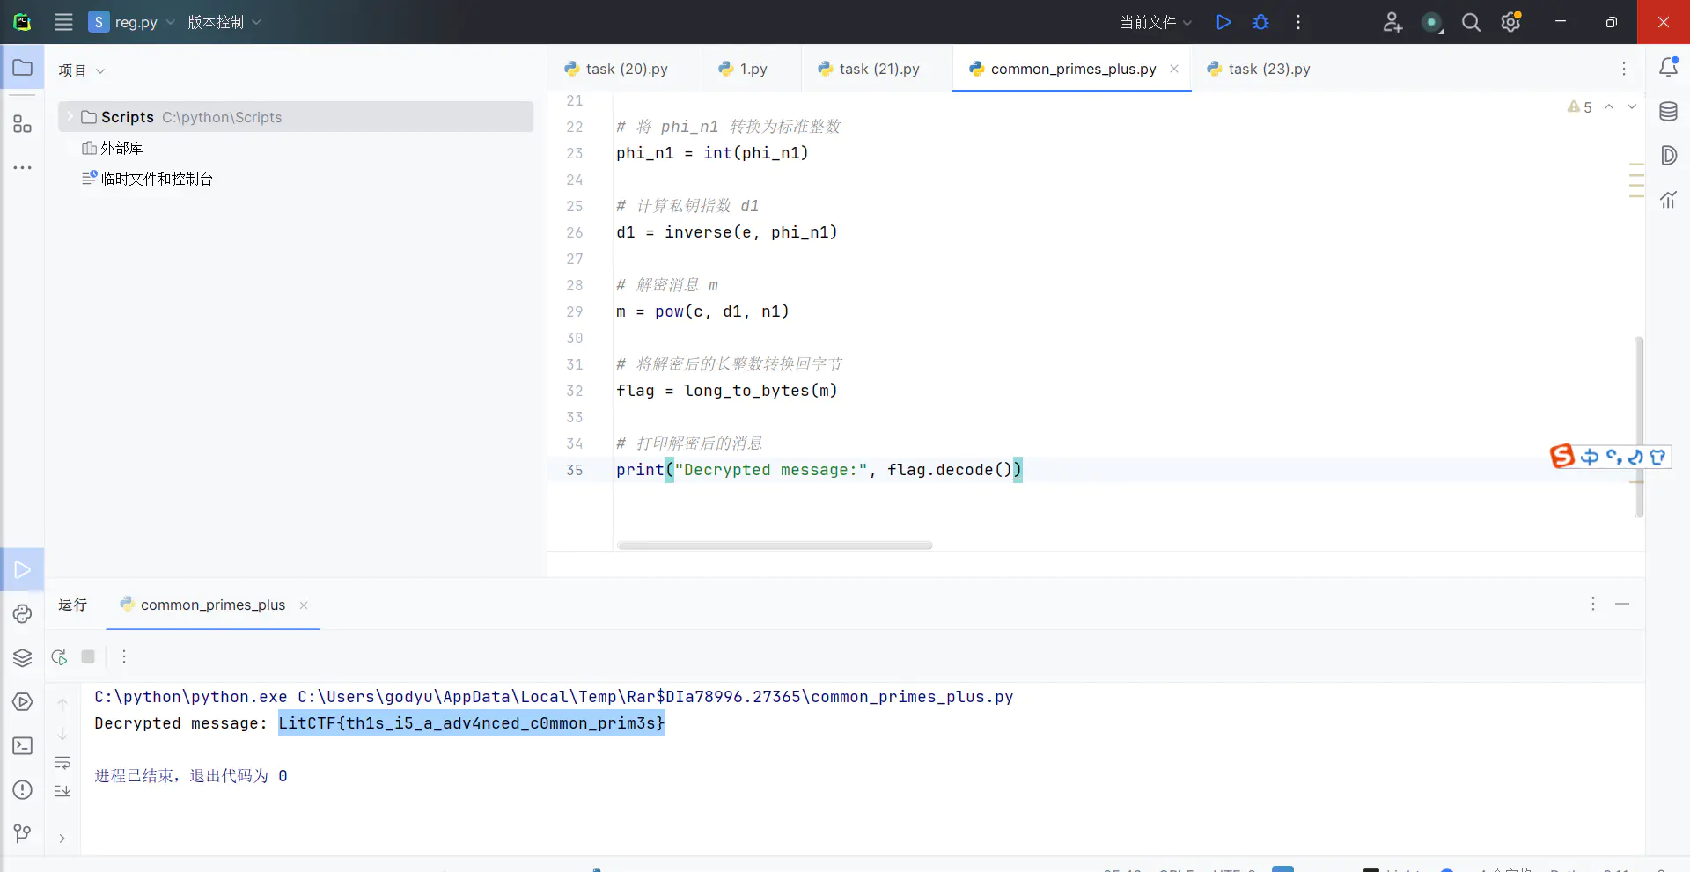Click the 运行 run panel label
Viewport: 1690px width, 872px height.
tap(73, 605)
